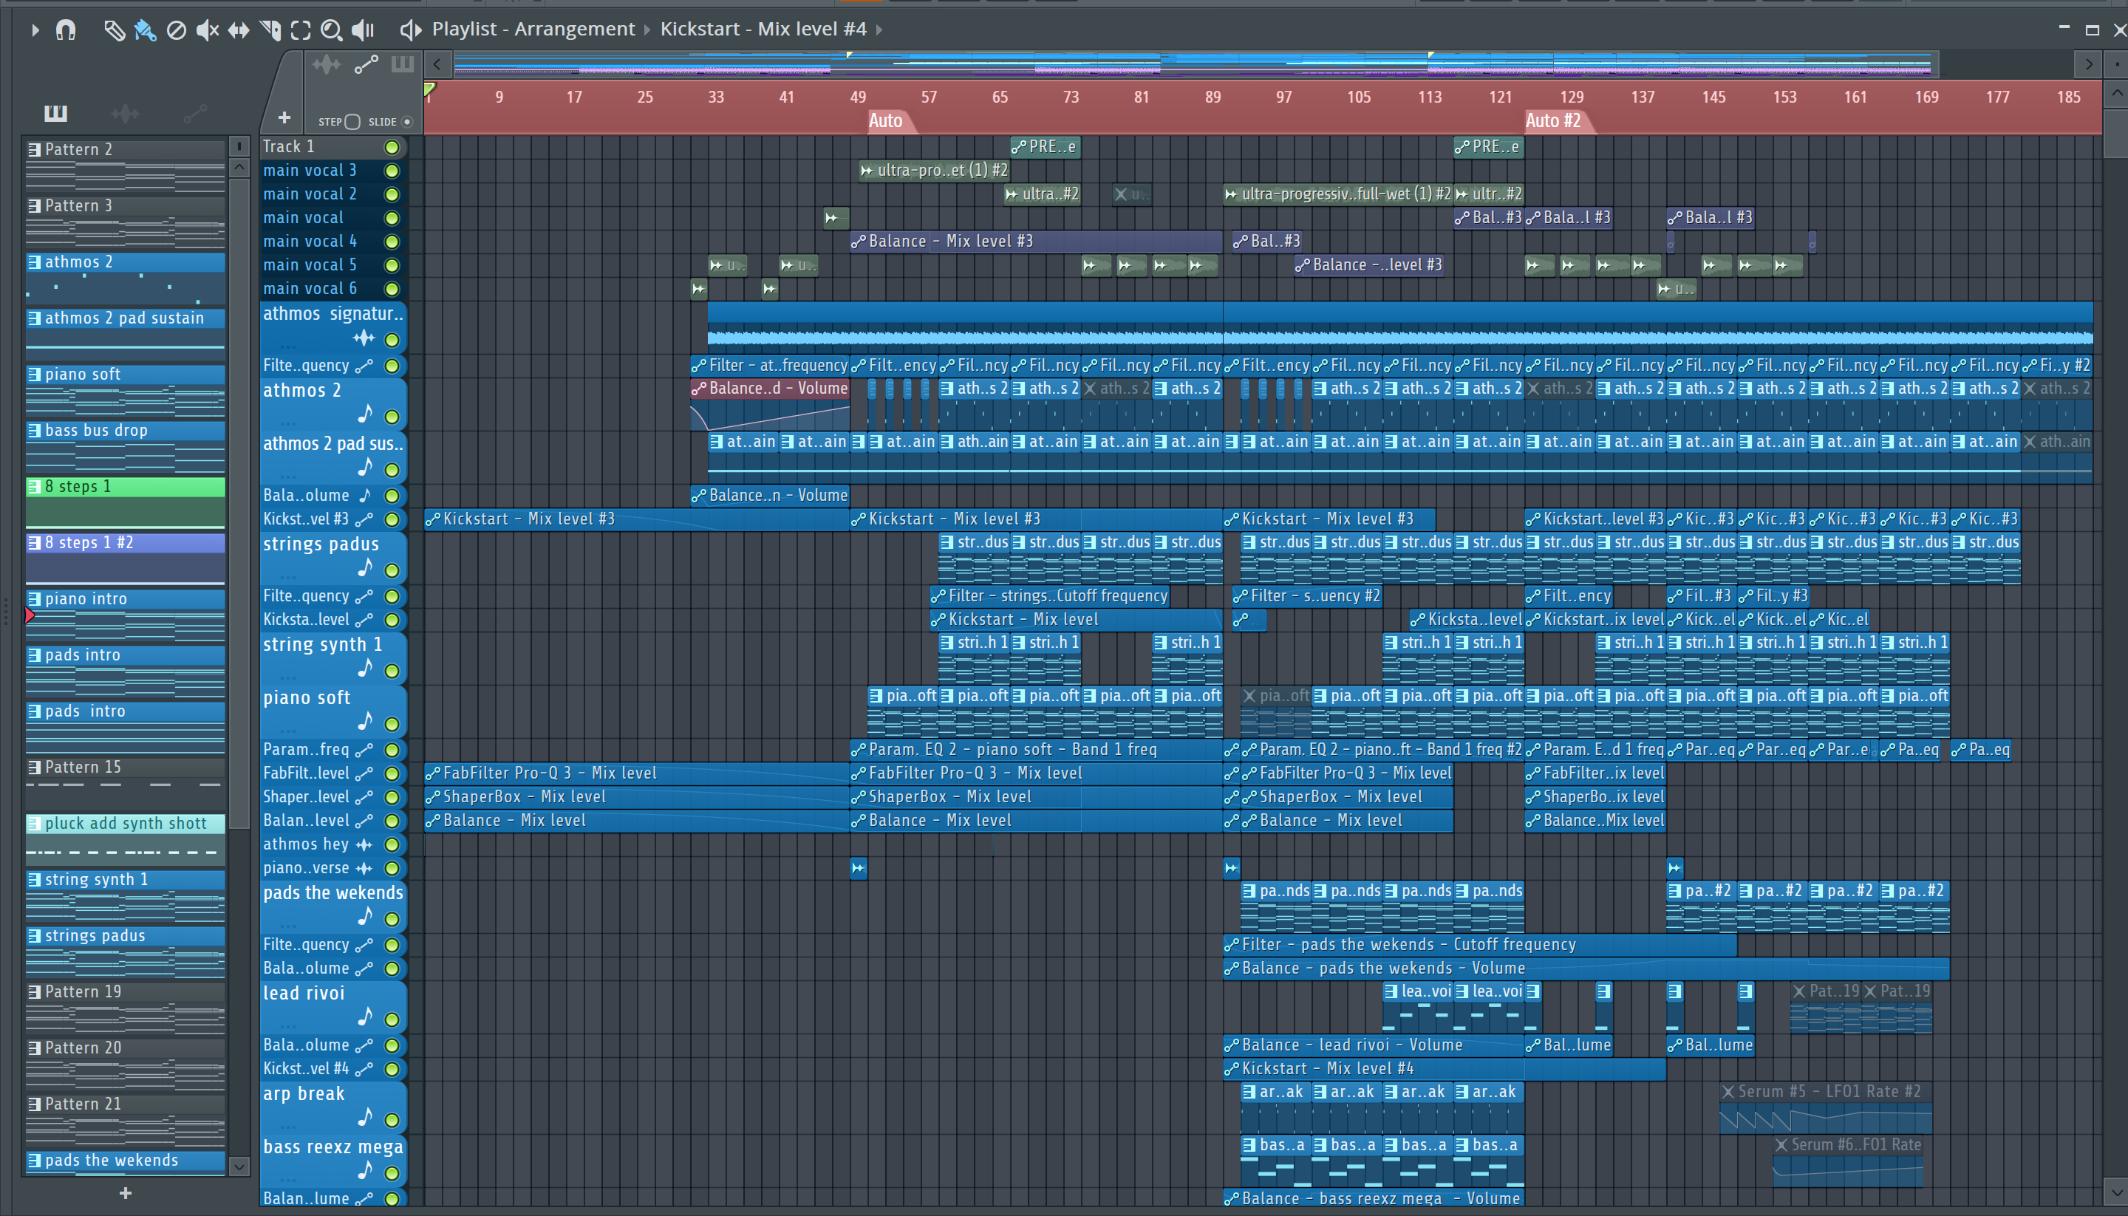Toggle the magnet snap icon
Screen dimensions: 2128x1216
[65, 30]
